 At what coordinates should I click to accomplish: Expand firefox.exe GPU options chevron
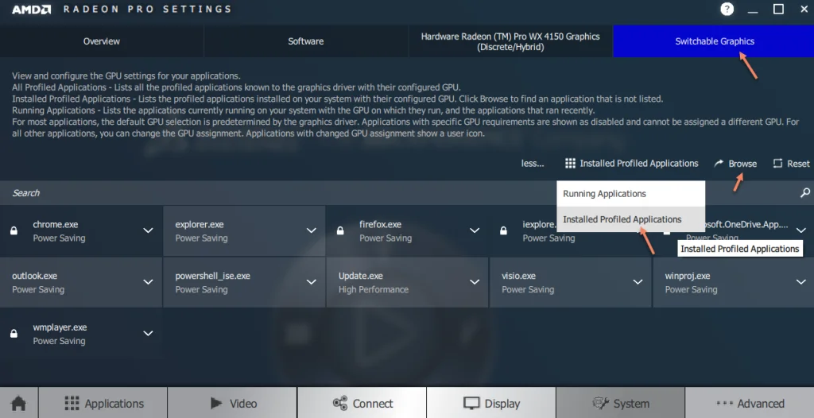coord(474,230)
